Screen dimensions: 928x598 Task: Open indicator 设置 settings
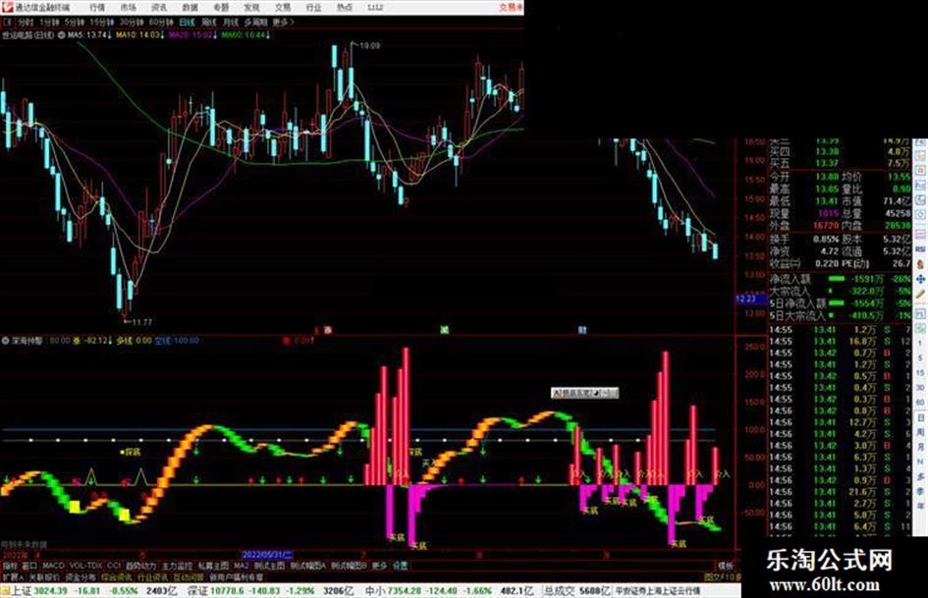point(401,566)
